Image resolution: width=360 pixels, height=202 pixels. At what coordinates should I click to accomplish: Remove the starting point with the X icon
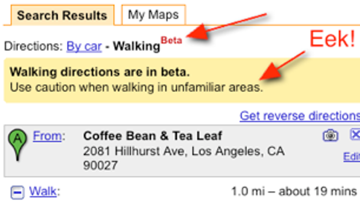pyautogui.click(x=355, y=134)
